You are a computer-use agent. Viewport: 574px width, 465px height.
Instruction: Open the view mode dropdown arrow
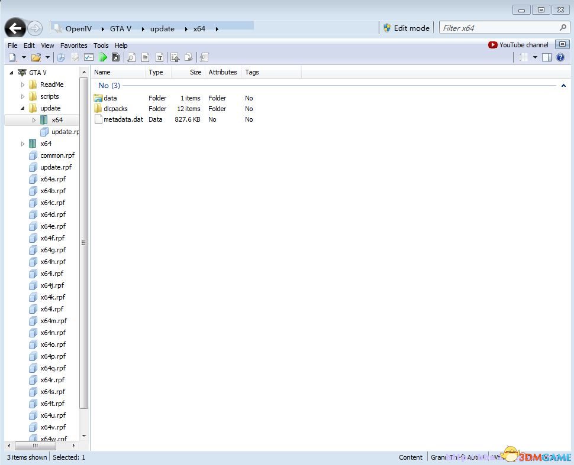tap(535, 57)
